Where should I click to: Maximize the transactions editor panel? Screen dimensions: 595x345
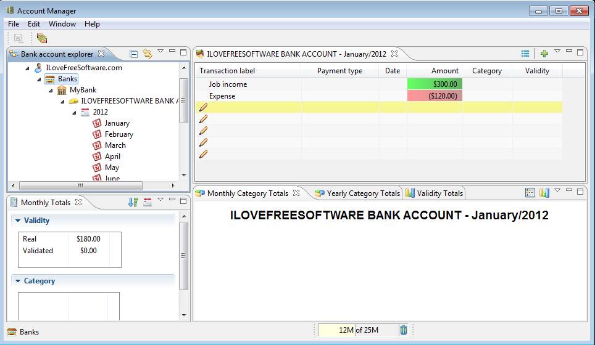click(580, 52)
